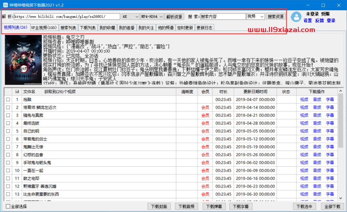This screenshot has height=212, width=347.
Task: Open the 定时更新 tab
Action: [185, 28]
